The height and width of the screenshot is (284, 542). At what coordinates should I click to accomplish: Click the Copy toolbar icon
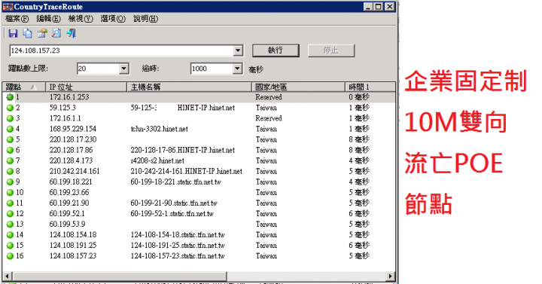click(x=27, y=33)
